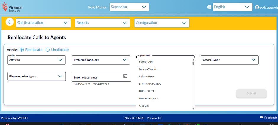Image resolution: width=278 pixels, height=125 pixels.
Task: Open the Call Reallocation menu
Action: pyautogui.click(x=43, y=23)
